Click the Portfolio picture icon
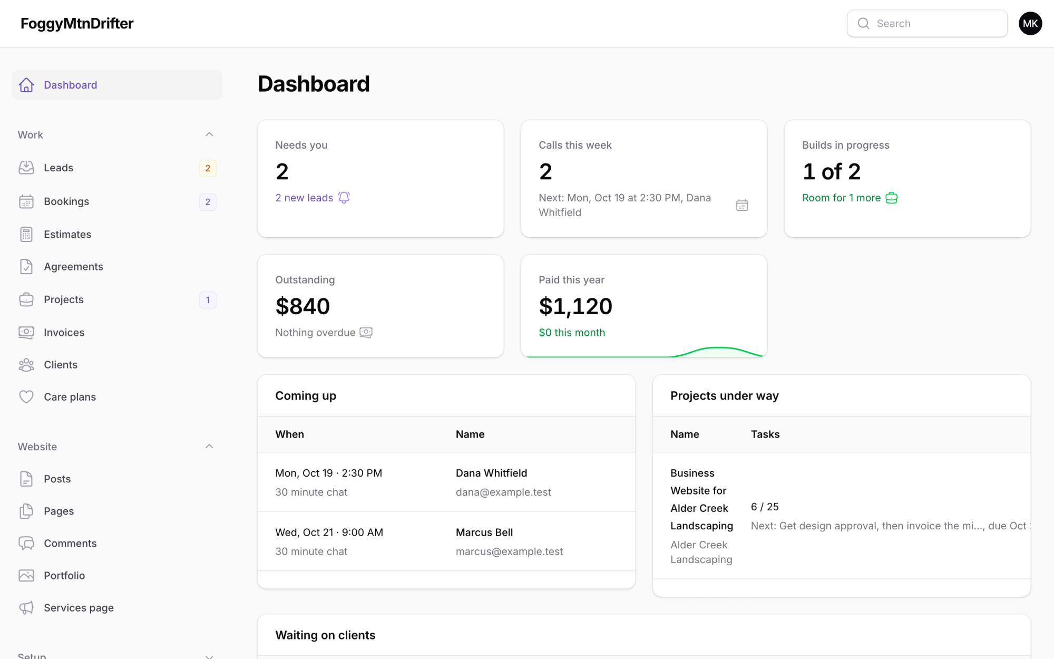The height and width of the screenshot is (659, 1054). (x=26, y=576)
